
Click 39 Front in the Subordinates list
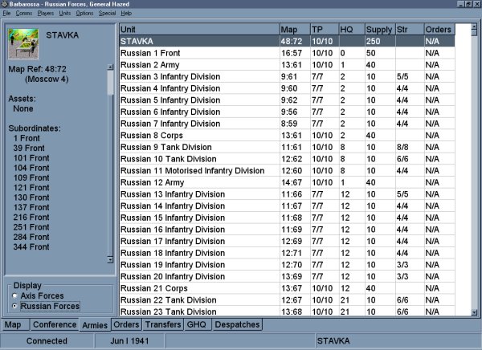(x=29, y=149)
